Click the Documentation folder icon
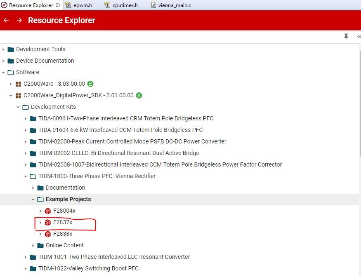This screenshot has height=277, width=361. 40,188
